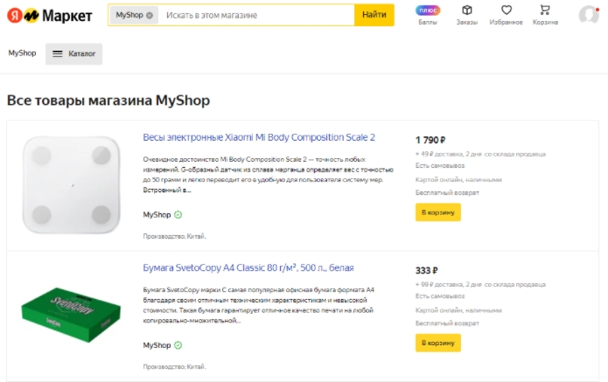This screenshot has width=608, height=382.
Task: Click 'Картой онлайн, наличными' under SvetoCopy paper
Action: coord(458,310)
